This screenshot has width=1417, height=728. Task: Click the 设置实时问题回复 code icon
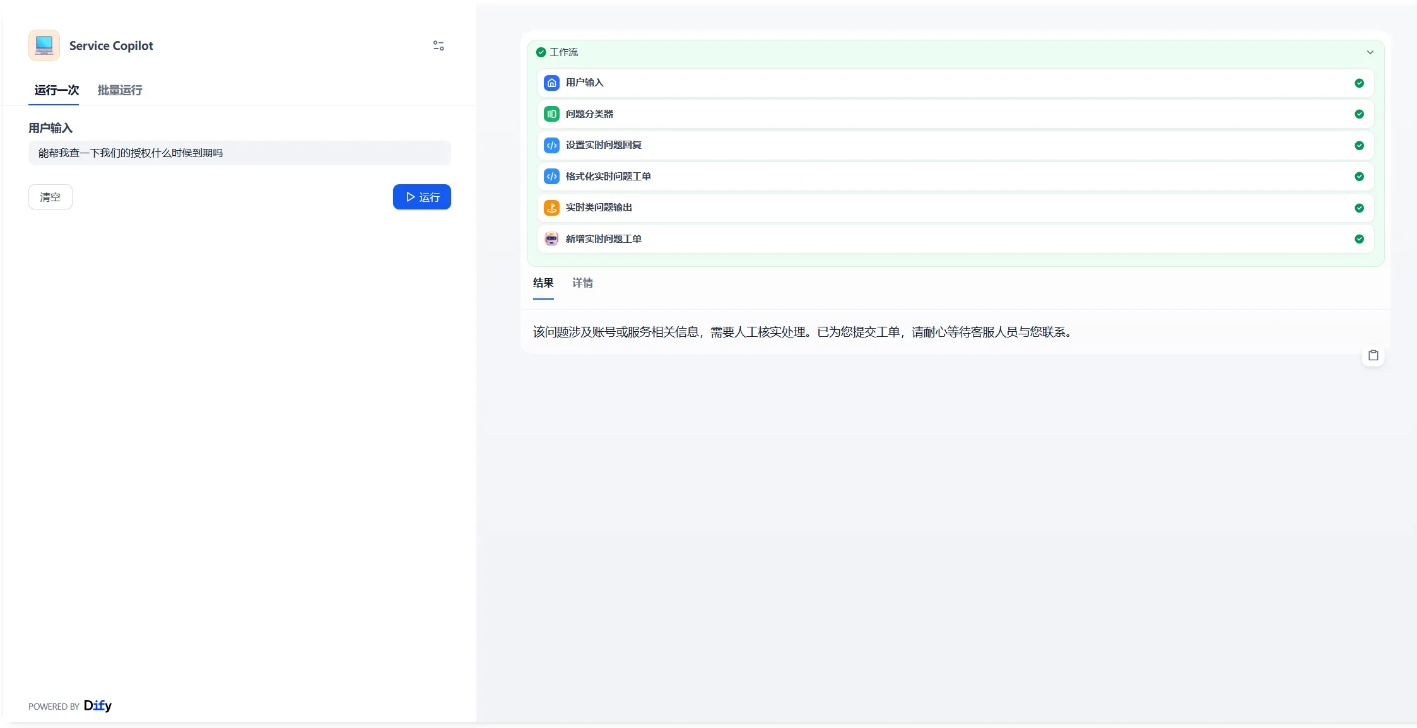551,145
